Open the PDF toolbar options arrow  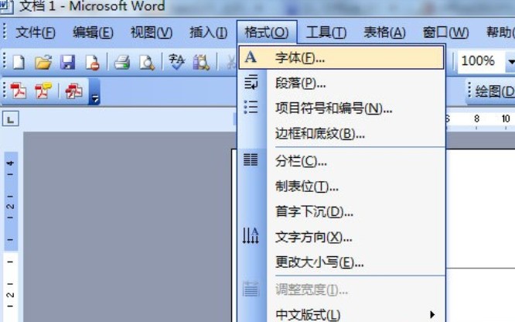[94, 92]
